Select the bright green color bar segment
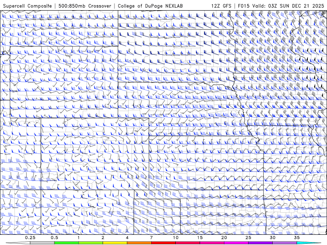This screenshot has height=245, width=327. tap(67, 243)
